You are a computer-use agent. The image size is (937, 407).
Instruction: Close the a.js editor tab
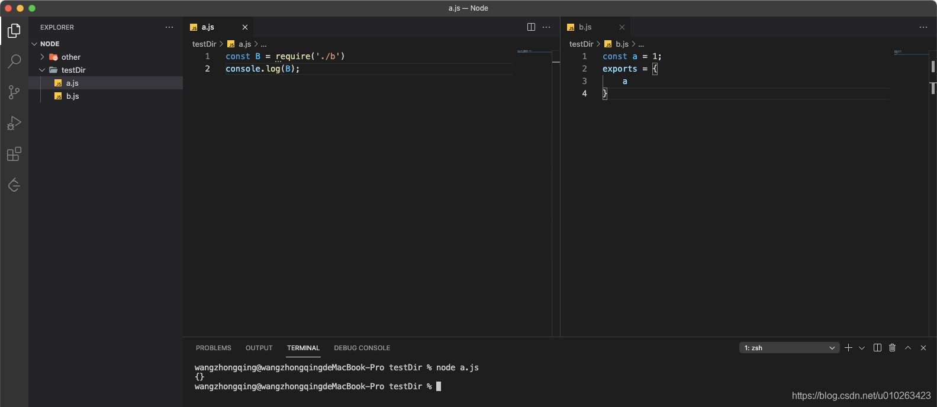coord(245,27)
